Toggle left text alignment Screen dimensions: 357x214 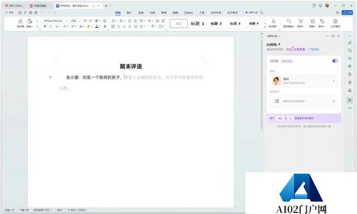tap(113, 27)
